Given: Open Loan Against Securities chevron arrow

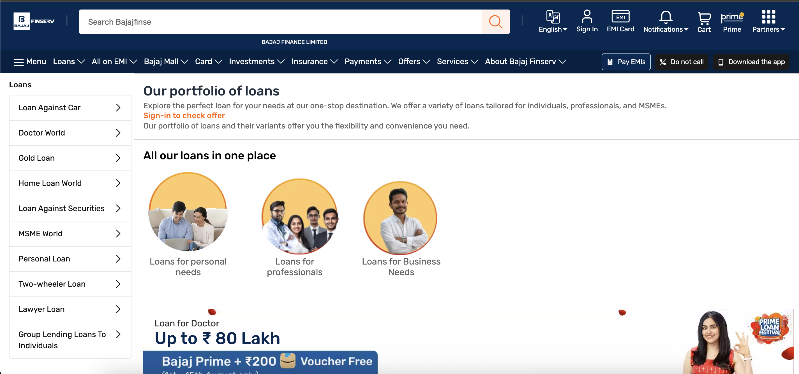Looking at the screenshot, I should click(118, 208).
